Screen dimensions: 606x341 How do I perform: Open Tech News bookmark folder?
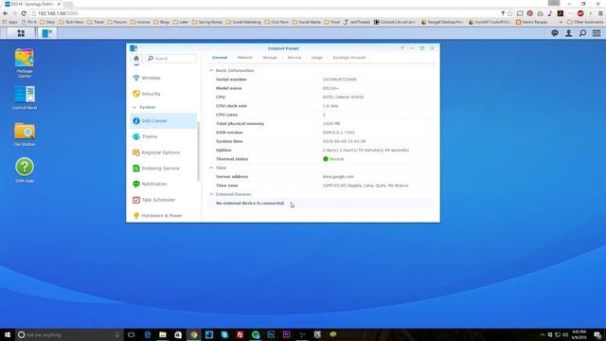coord(72,22)
